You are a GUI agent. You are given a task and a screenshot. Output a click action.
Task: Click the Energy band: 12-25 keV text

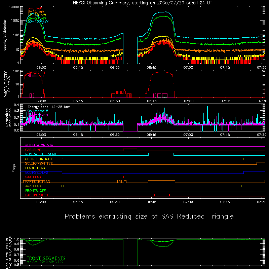tap(49, 107)
